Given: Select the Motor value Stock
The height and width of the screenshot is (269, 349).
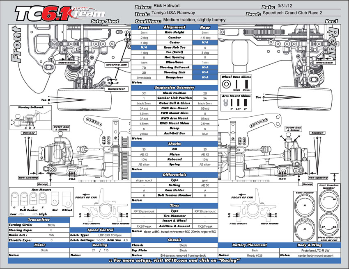Looking at the screenshot, I should click(x=44, y=250).
